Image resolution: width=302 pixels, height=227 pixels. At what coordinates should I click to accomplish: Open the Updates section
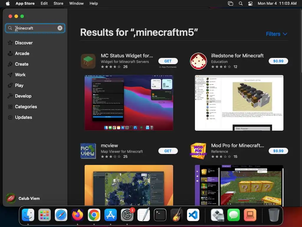click(23, 117)
